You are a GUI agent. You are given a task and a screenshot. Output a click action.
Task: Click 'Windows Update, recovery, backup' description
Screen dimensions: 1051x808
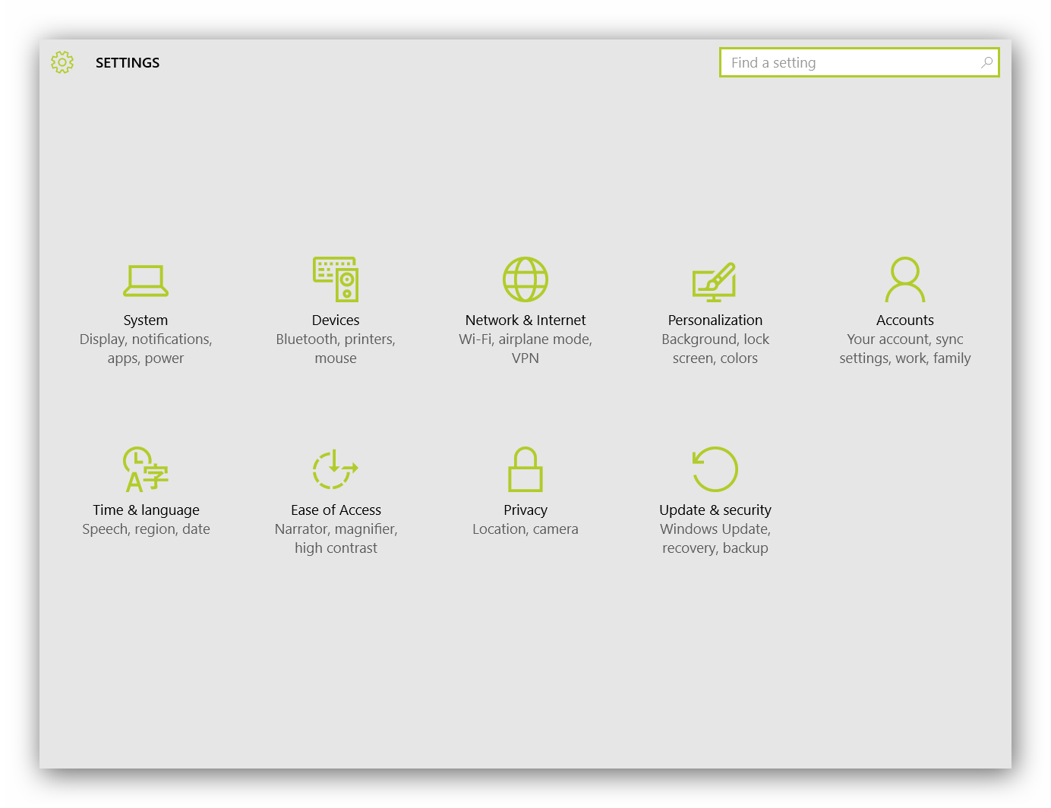pyautogui.click(x=715, y=538)
